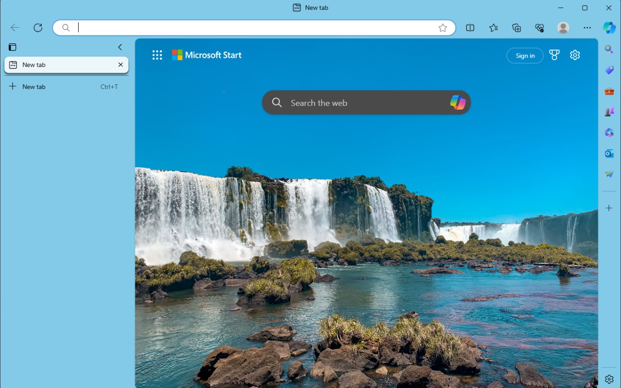
Task: Launch Copilot from the toolbar
Action: pos(609,28)
